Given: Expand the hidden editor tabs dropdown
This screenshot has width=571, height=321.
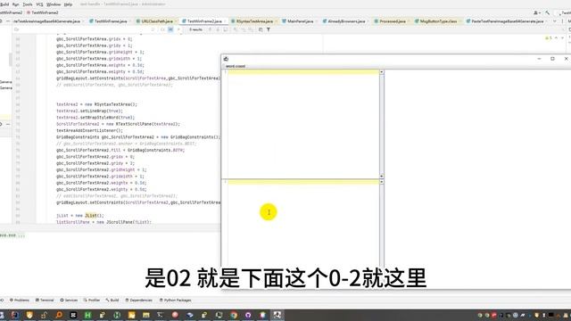Looking at the screenshot, I should pyautogui.click(x=554, y=21).
